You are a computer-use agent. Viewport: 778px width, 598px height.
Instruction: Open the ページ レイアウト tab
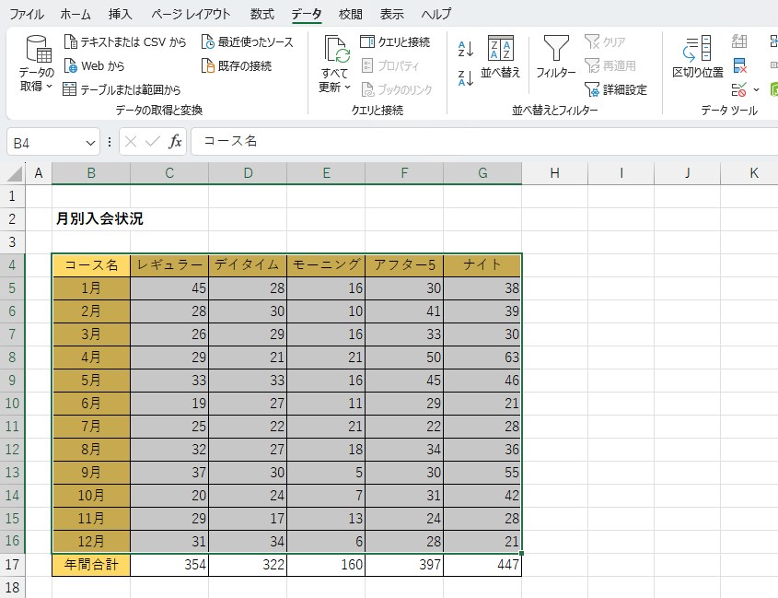191,14
